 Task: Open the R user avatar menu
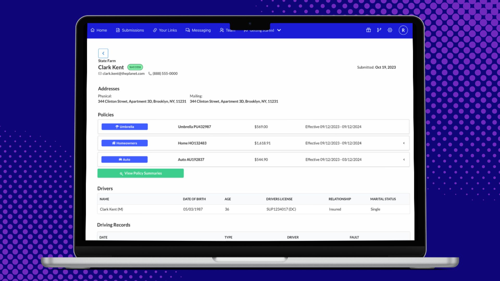point(403,30)
